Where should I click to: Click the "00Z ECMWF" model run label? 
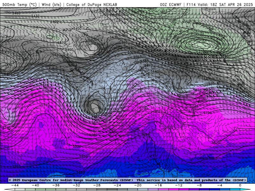(x=171, y=4)
